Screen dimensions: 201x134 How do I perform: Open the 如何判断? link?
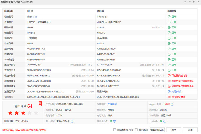[x=177, y=91]
